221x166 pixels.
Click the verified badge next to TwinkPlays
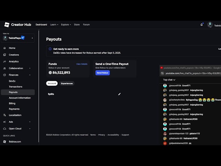[x=23, y=38]
